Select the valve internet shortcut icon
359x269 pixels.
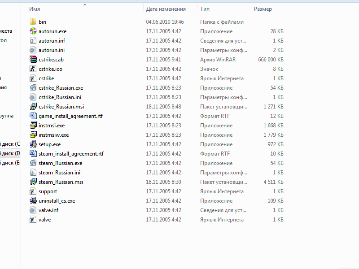tap(33, 220)
